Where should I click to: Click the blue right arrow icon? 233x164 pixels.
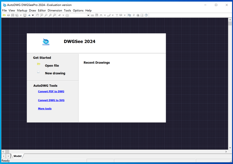pyautogui.click(x=29, y=15)
